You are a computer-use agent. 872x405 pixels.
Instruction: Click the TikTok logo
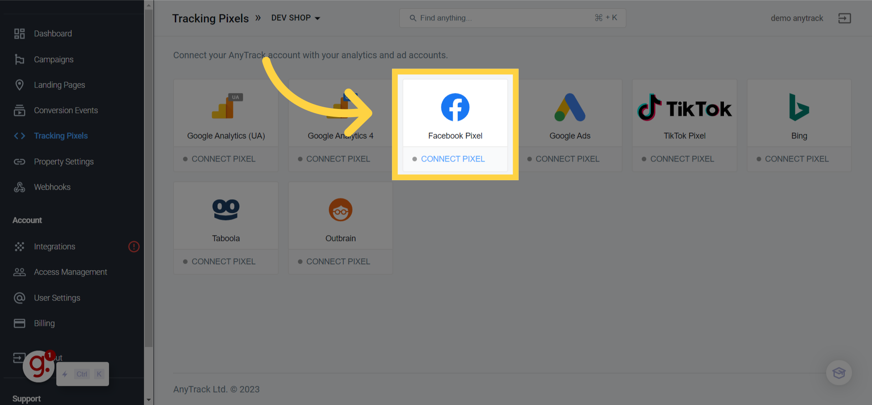tap(684, 108)
